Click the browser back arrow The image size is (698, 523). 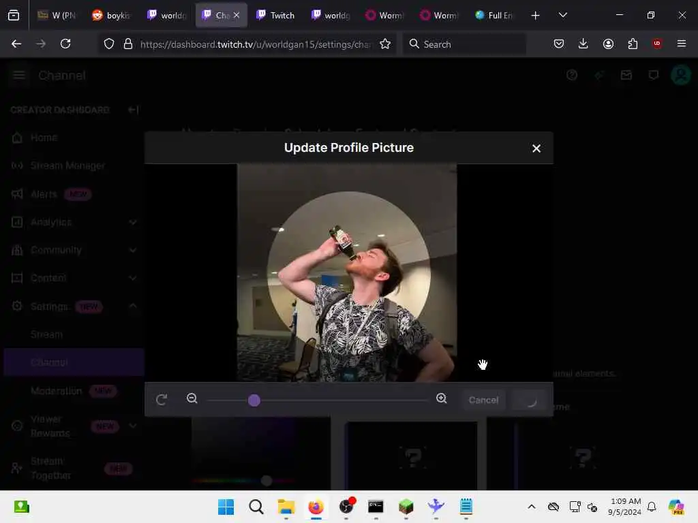16,44
